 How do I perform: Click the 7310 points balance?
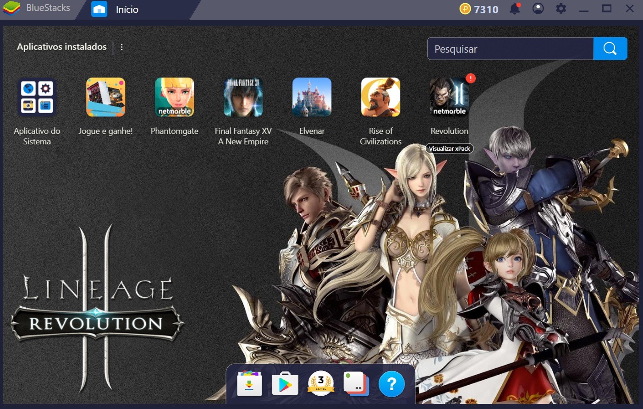point(486,9)
